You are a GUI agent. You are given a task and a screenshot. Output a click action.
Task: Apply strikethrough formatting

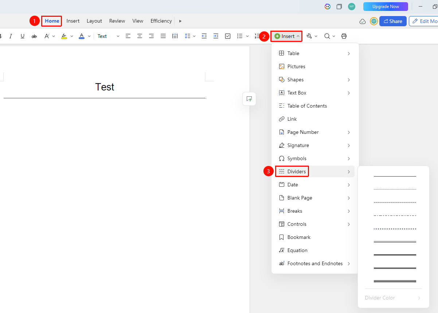(34, 36)
